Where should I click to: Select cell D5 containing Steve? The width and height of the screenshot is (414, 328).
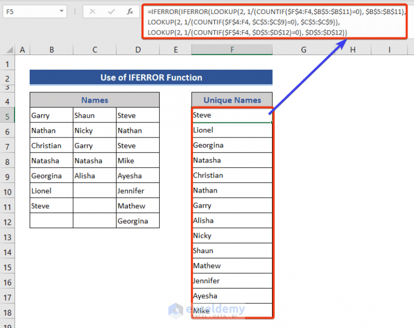[x=138, y=115]
